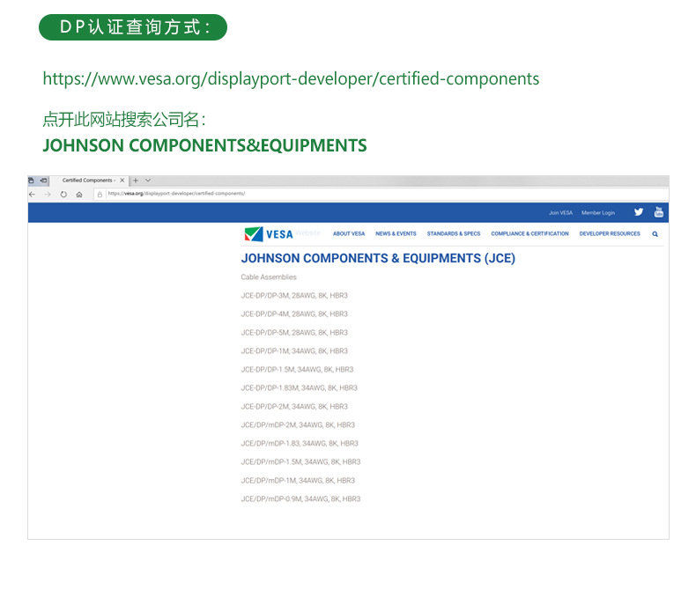696x590 pixels.
Task: Select the Certified Components browser tab
Action: point(89,181)
